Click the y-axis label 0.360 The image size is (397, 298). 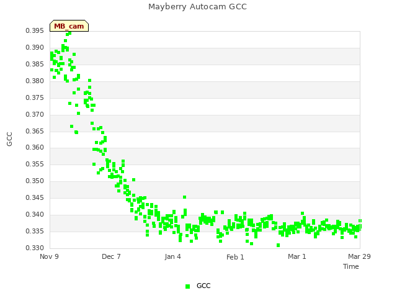pyautogui.click(x=35, y=147)
